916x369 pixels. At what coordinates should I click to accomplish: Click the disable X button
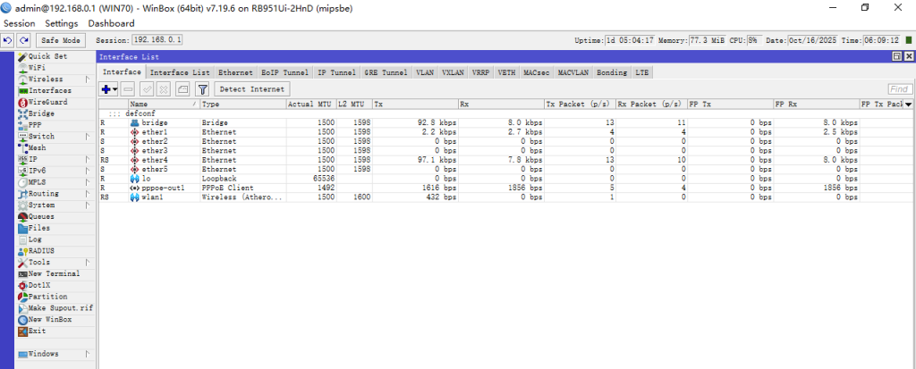(x=164, y=89)
